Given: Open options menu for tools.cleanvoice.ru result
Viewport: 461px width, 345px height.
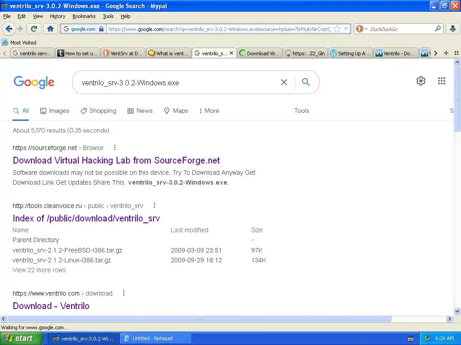Looking at the screenshot, I should 154,205.
